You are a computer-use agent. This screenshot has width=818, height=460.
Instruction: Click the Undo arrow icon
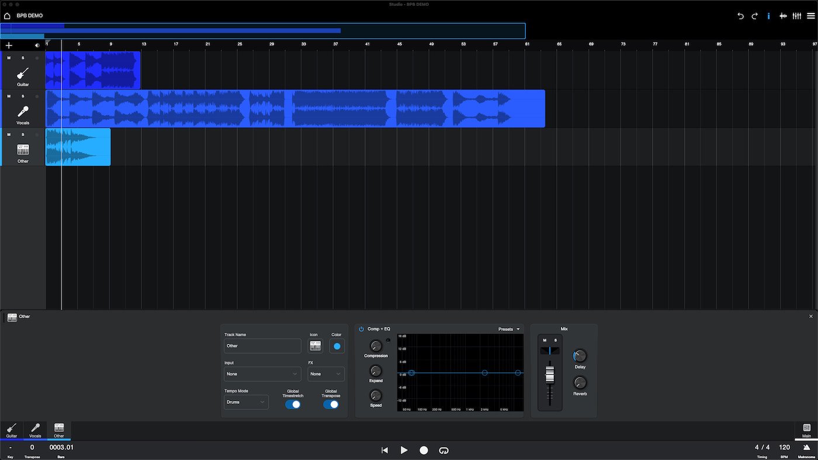740,16
